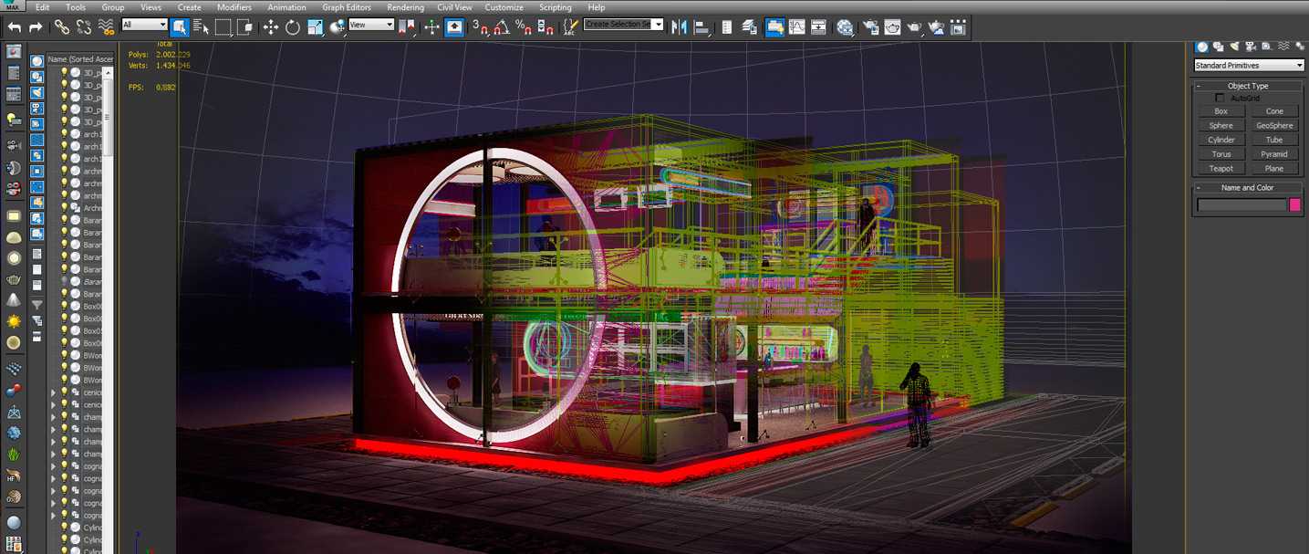Click the GeoSphere primitive button

pyautogui.click(x=1273, y=126)
